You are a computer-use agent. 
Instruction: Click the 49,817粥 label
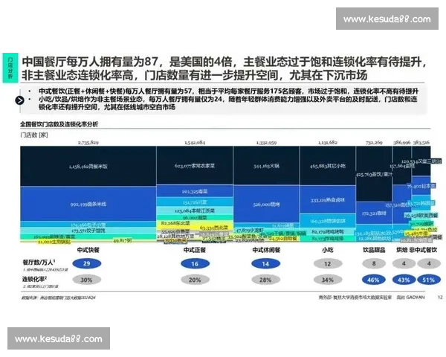[123, 240]
